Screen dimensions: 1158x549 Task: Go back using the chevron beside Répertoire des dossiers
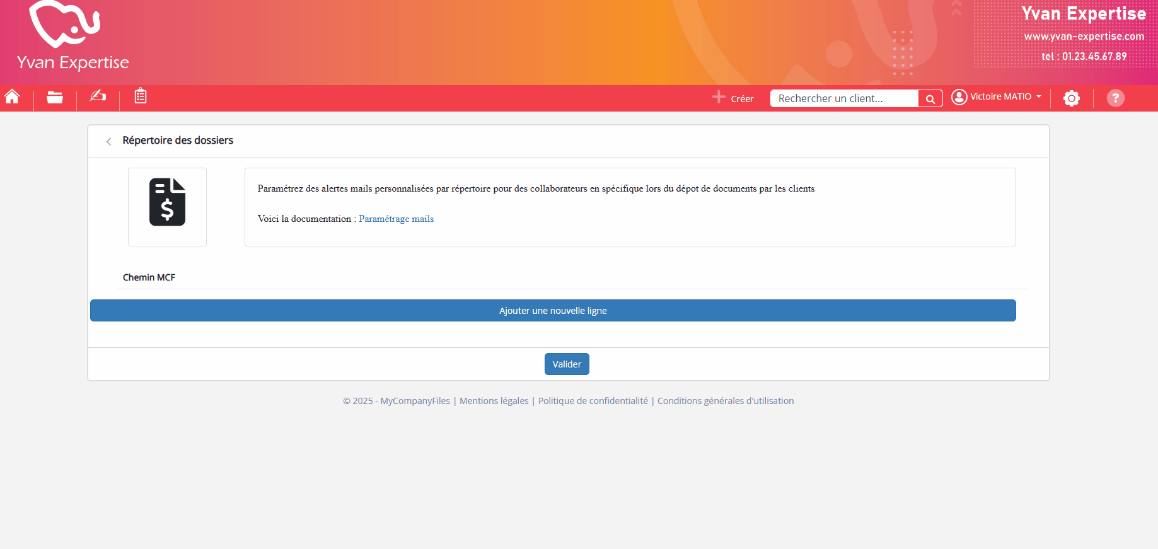pyautogui.click(x=109, y=141)
